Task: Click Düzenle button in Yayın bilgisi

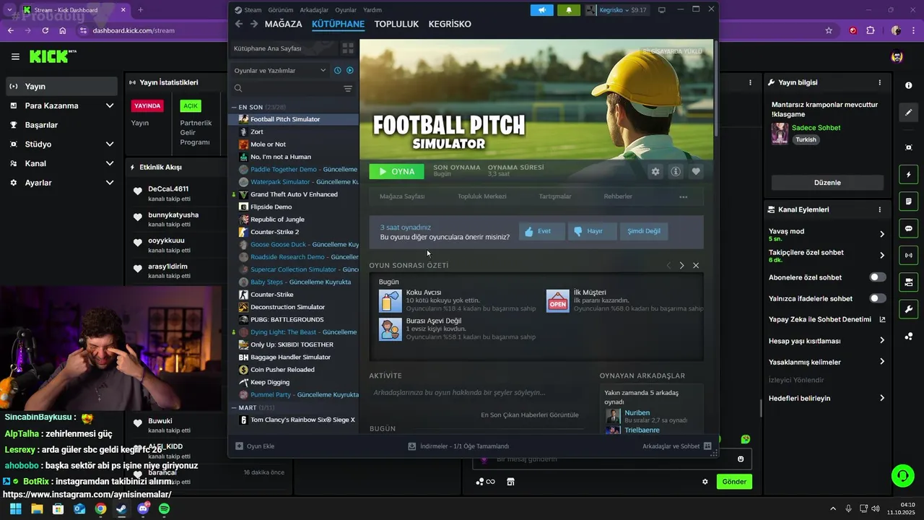Action: coord(827,183)
